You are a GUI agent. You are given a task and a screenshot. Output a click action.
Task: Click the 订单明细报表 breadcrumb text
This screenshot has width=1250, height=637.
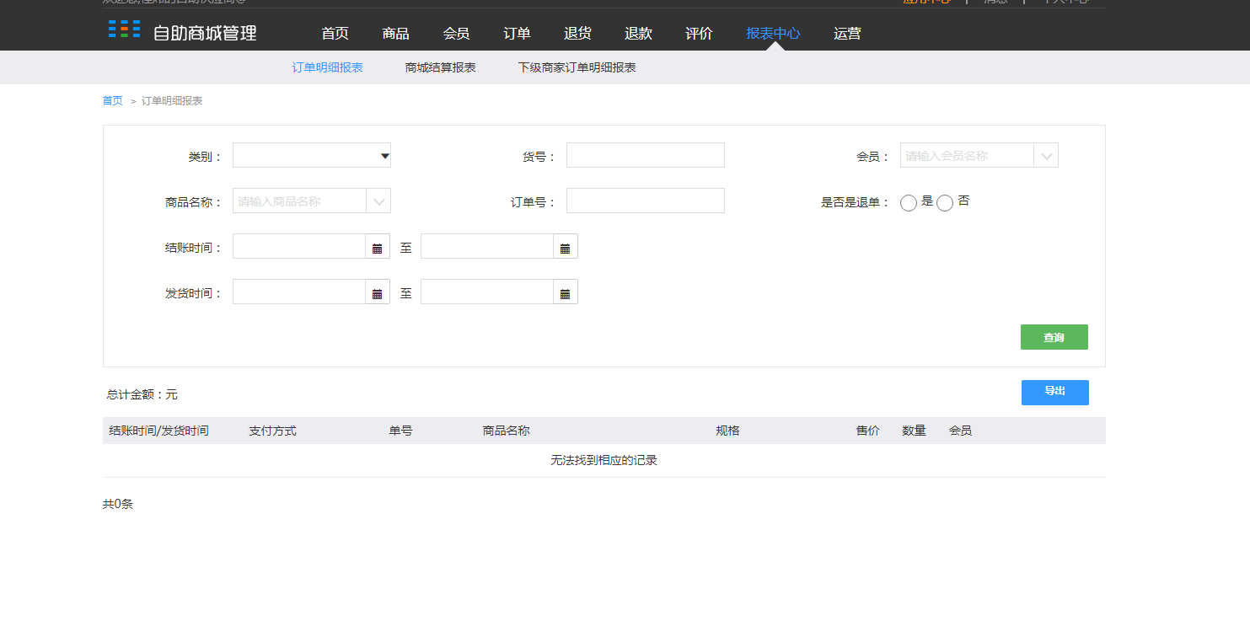pyautogui.click(x=172, y=100)
